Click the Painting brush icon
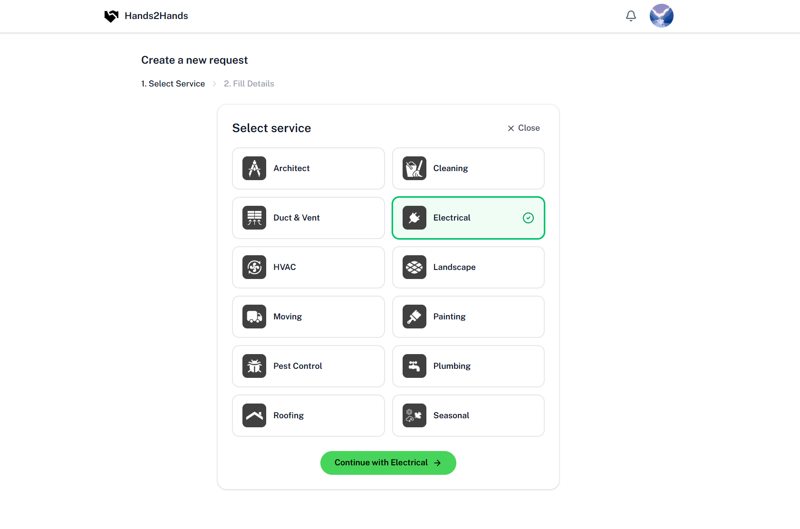The image size is (800, 529). [414, 317]
